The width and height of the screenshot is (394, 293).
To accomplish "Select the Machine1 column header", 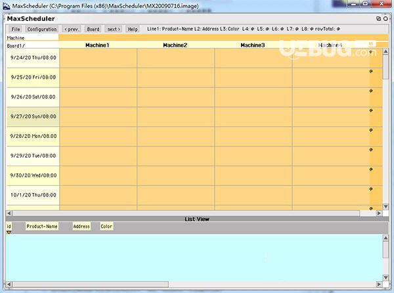I will click(97, 45).
